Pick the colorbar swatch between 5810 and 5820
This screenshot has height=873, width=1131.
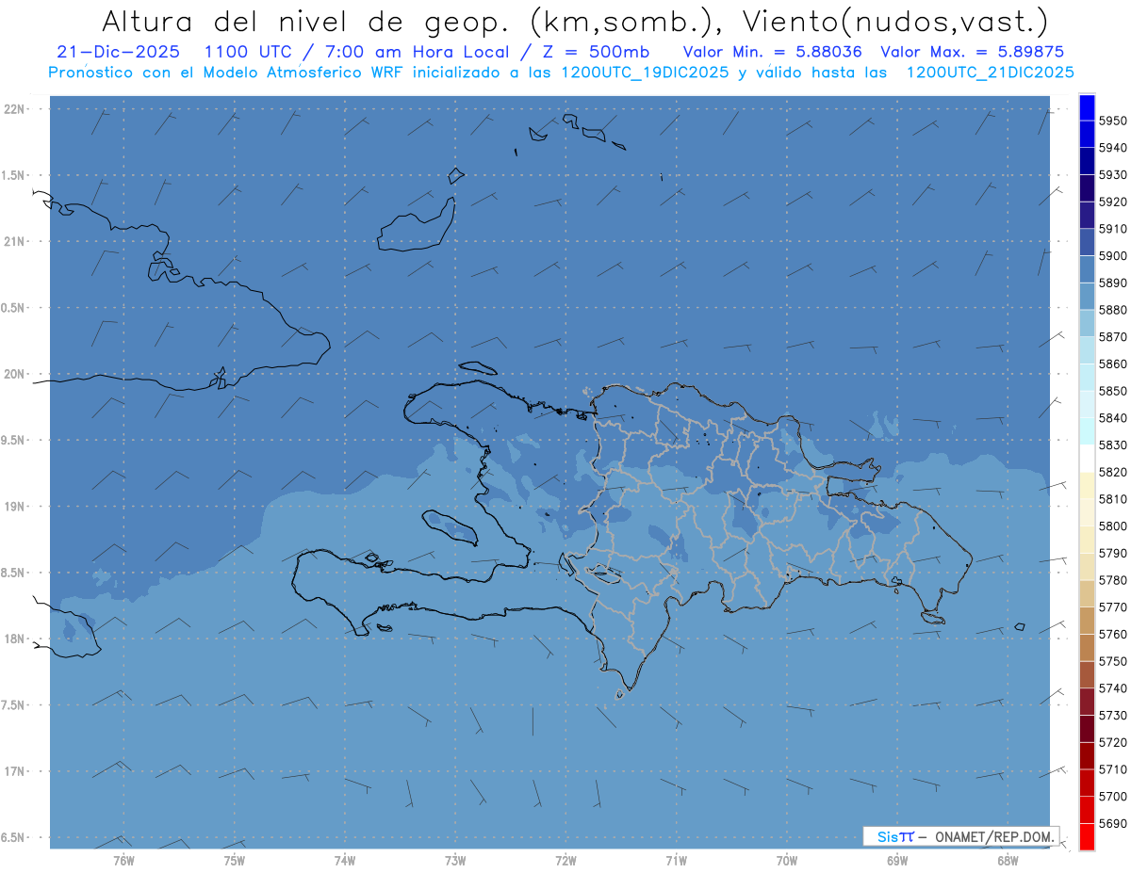[x=1087, y=485]
